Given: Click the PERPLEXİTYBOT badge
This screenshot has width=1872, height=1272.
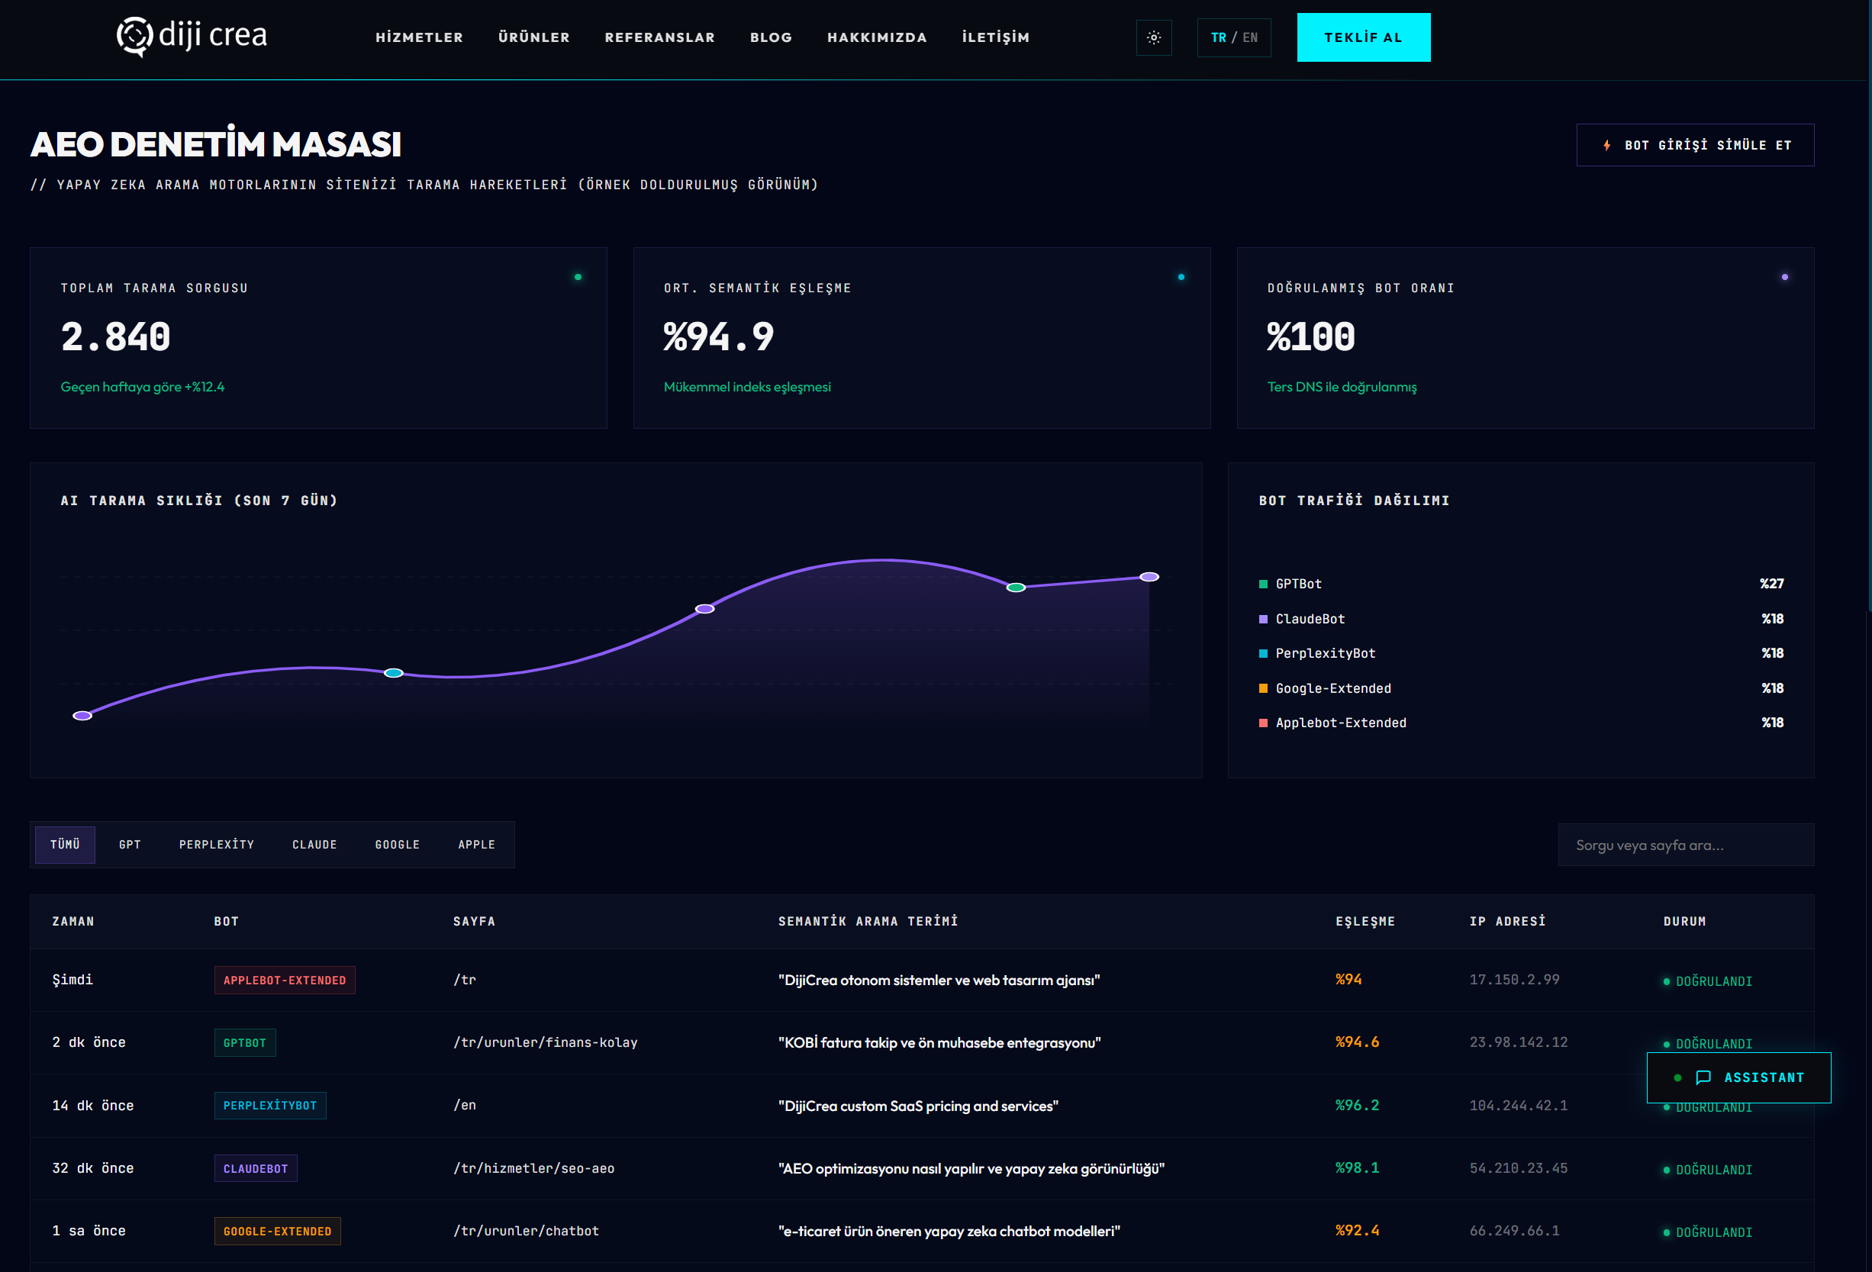Looking at the screenshot, I should (270, 1105).
